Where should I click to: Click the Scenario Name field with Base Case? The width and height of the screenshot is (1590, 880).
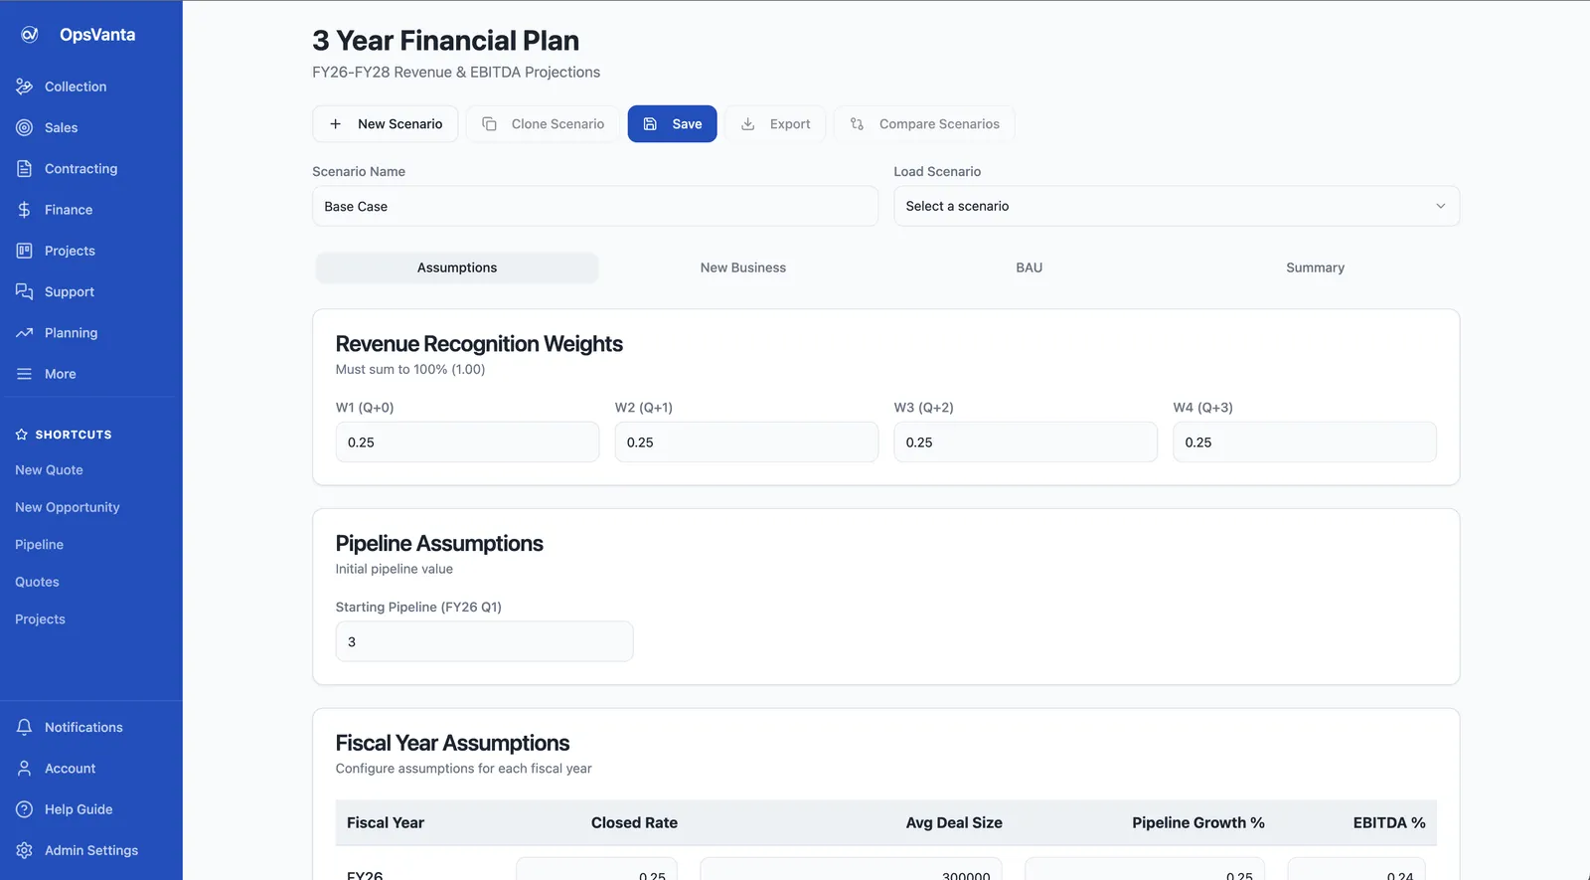coord(595,206)
